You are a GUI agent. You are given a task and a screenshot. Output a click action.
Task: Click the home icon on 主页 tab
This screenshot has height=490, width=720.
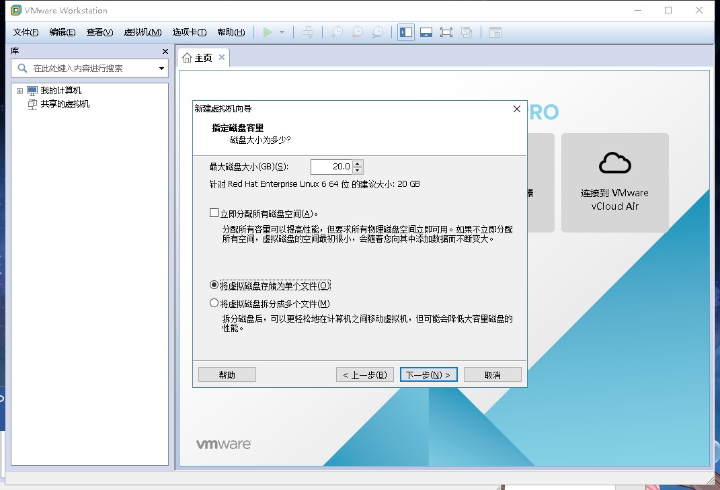pyautogui.click(x=187, y=58)
